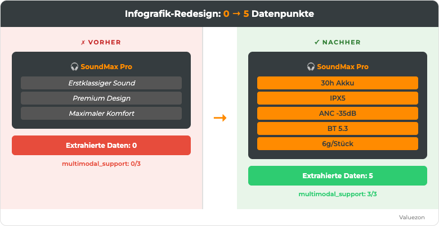Select the 'Maximaler Komfort' row
This screenshot has width=439, height=226.
coord(101,113)
